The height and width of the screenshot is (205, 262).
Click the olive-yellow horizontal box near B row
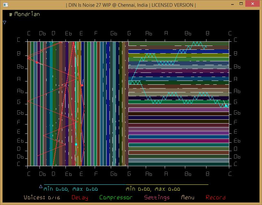(179, 55)
